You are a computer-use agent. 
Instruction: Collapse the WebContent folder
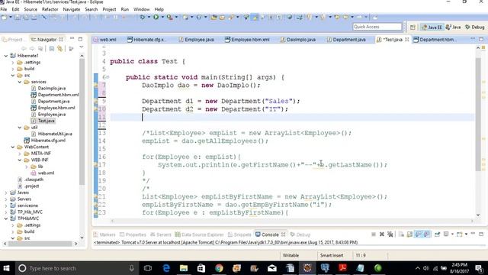click(13, 147)
